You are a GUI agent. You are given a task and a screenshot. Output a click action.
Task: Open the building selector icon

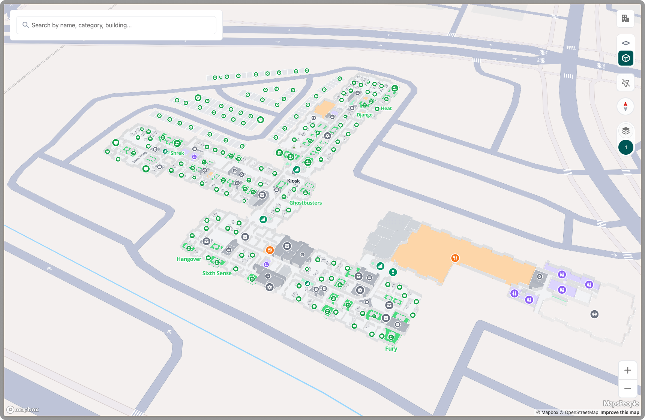tap(625, 18)
